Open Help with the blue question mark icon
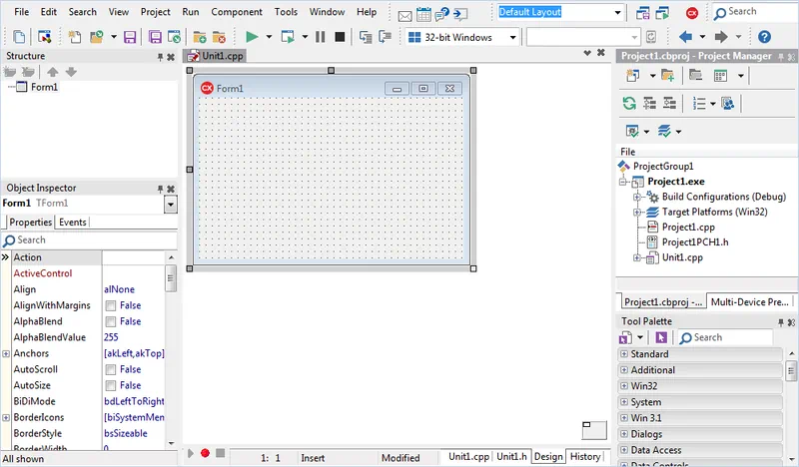The image size is (799, 467). [764, 37]
